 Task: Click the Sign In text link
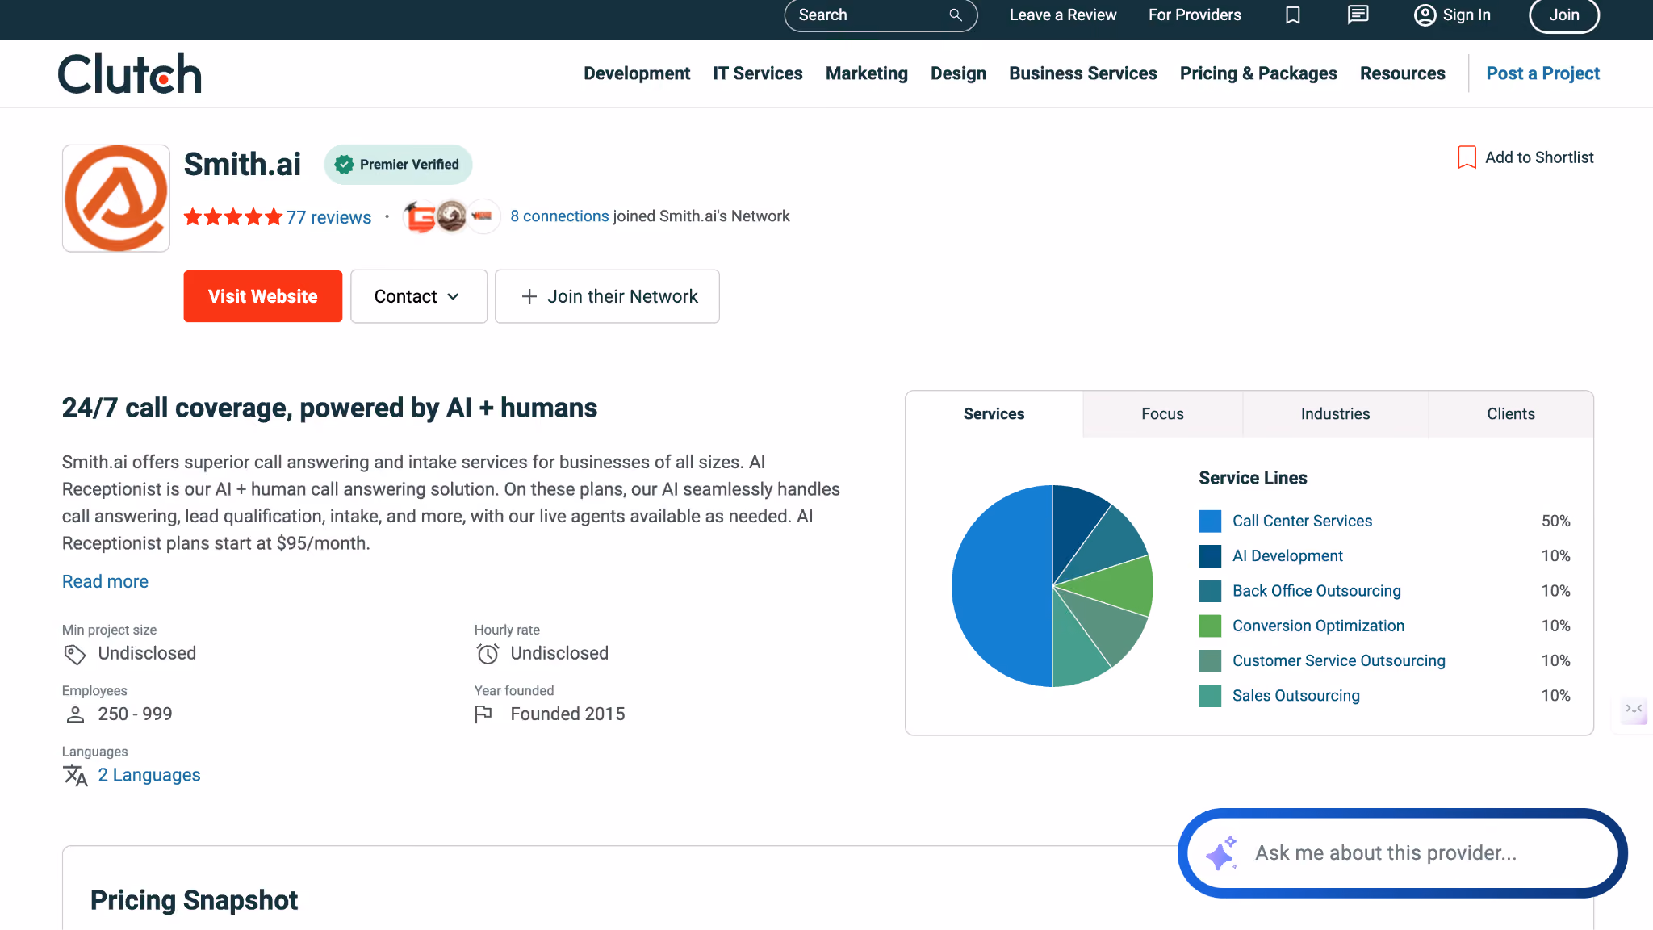1467,15
